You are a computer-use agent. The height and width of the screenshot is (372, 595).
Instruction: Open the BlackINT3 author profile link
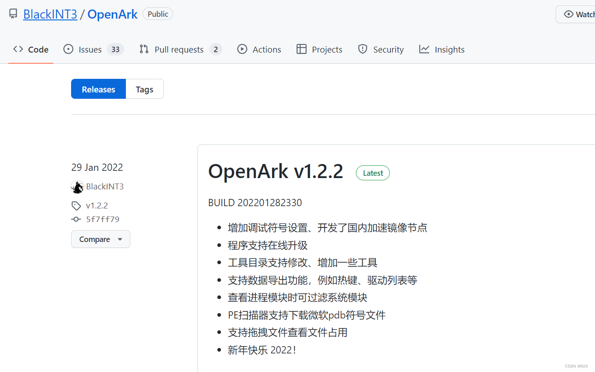105,187
